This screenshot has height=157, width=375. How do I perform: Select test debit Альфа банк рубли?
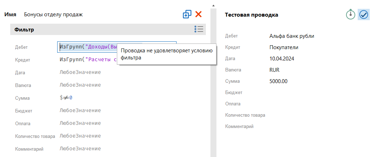(x=291, y=36)
